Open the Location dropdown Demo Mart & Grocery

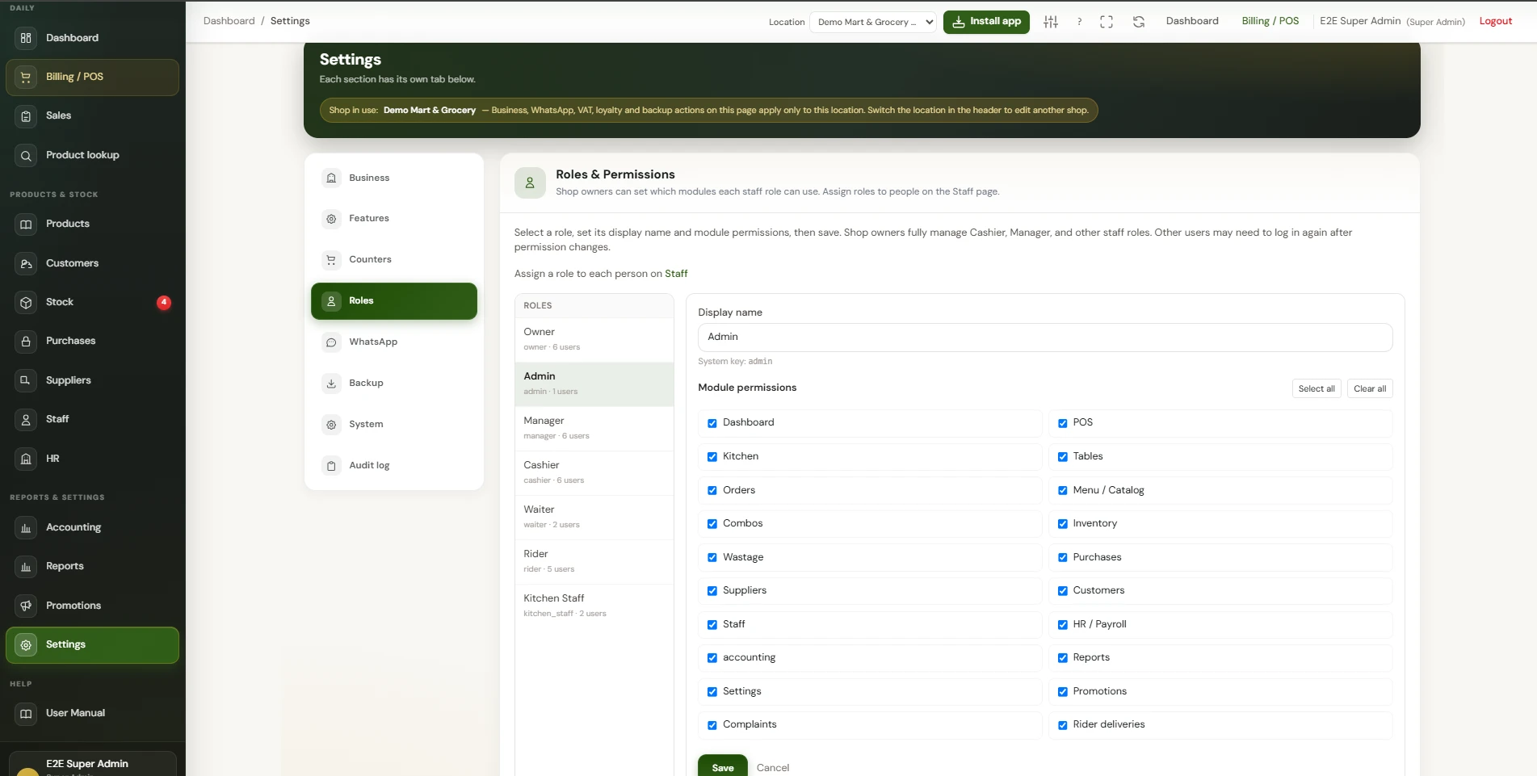pyautogui.click(x=873, y=22)
